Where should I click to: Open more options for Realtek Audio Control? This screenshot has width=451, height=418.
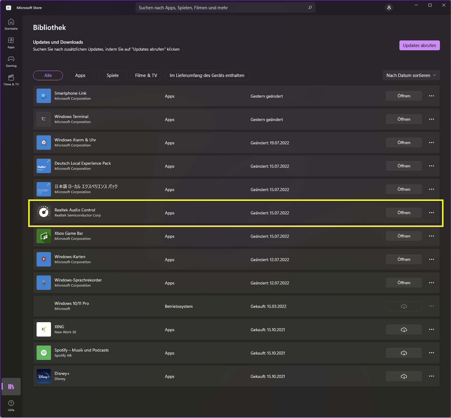point(432,213)
